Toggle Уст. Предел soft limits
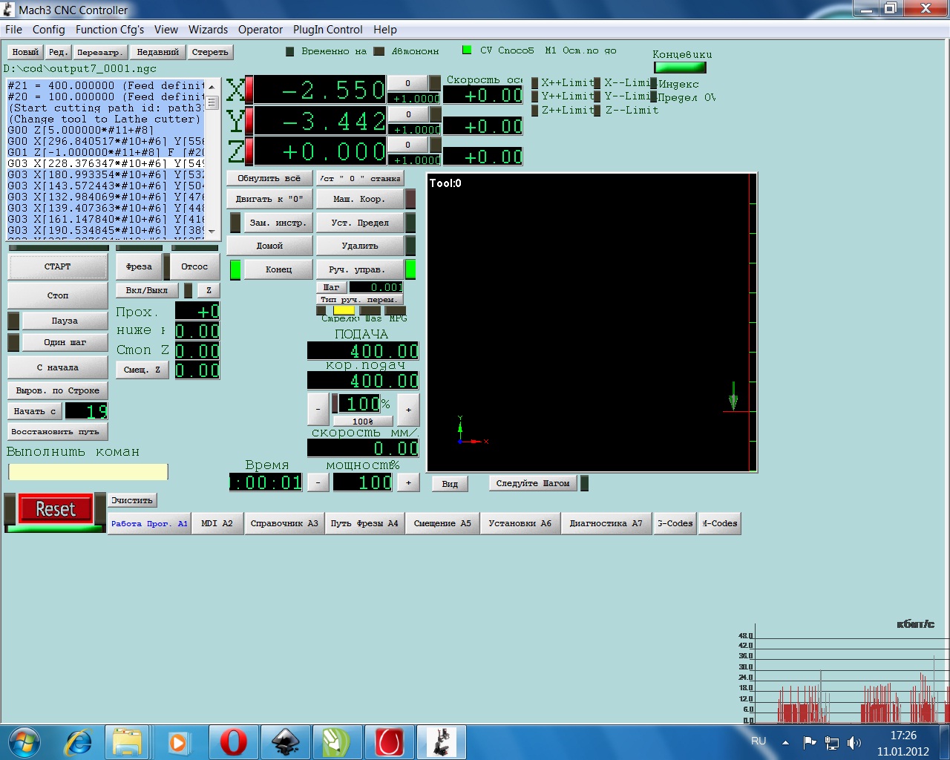The width and height of the screenshot is (950, 760). [x=360, y=223]
